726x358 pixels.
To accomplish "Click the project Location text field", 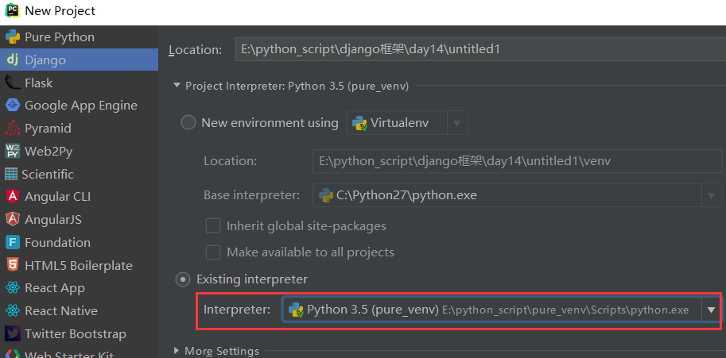I will [x=477, y=50].
